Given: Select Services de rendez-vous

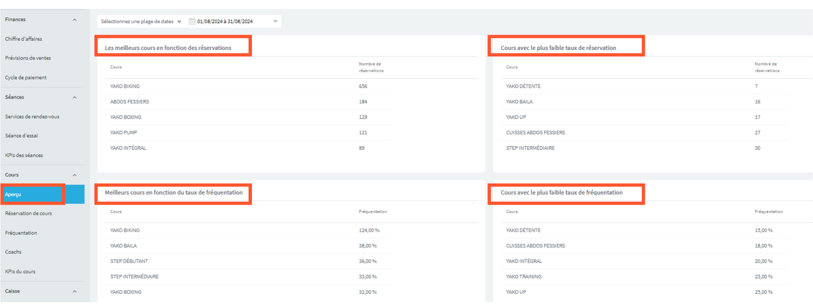Looking at the screenshot, I should 32,117.
